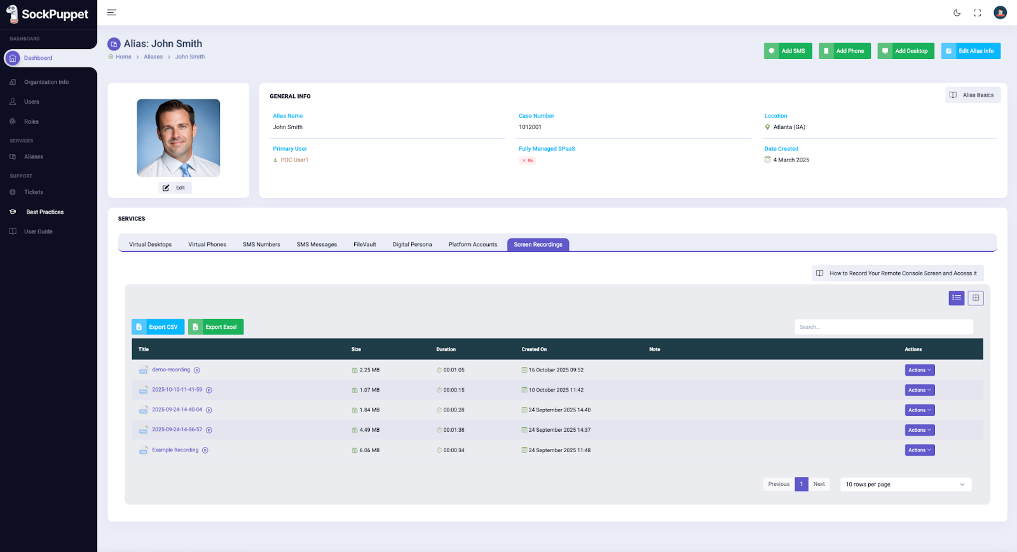Click the Export CSV button
This screenshot has width=1017, height=552.
coord(158,327)
